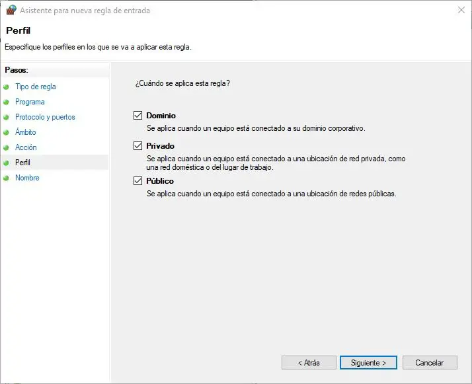Click the green bullet beside Ámbito

[7, 132]
